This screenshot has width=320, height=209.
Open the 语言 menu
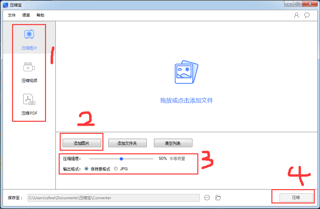pos(26,15)
